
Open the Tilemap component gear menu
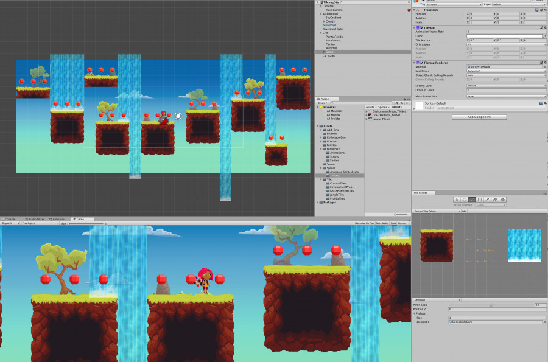point(545,27)
